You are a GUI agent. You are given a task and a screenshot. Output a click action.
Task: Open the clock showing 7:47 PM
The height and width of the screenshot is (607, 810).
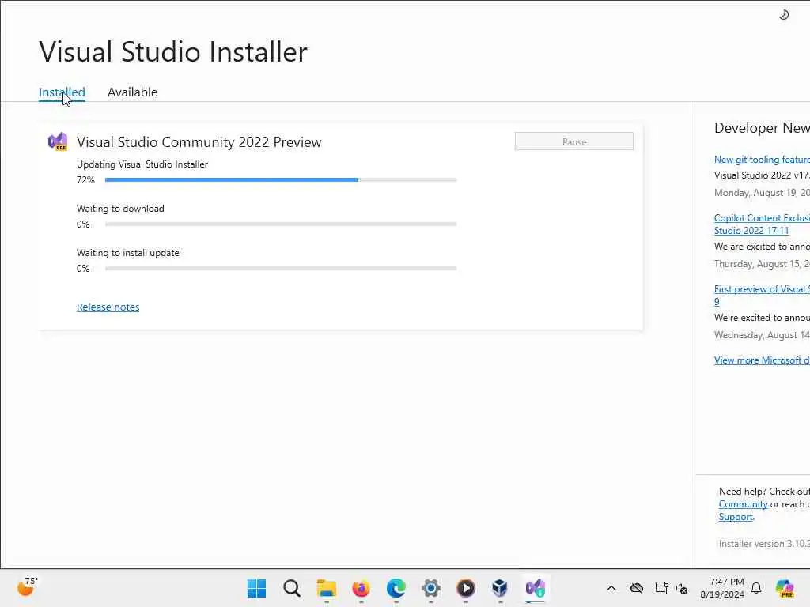coord(722,588)
